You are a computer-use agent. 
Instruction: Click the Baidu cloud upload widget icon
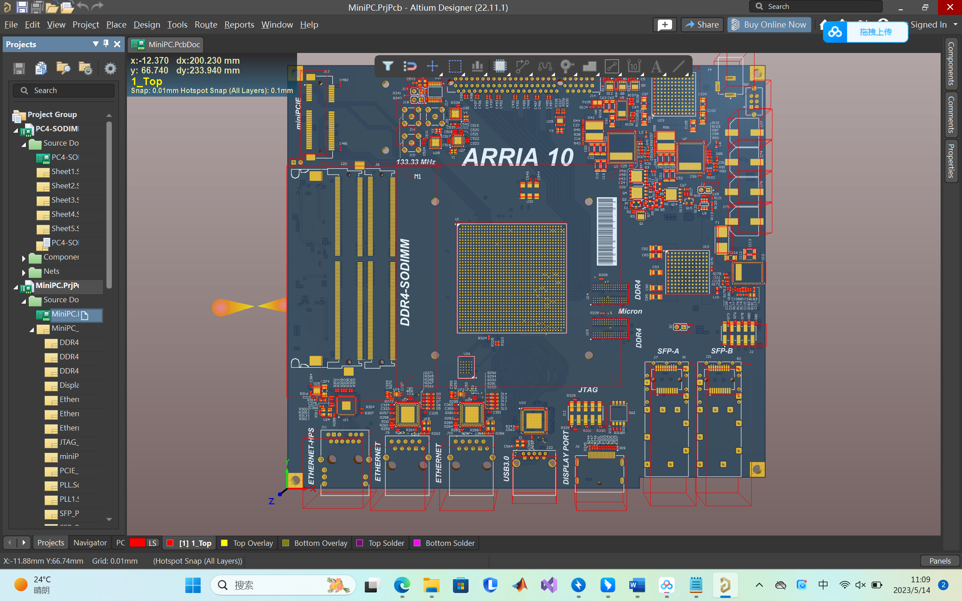(x=835, y=32)
